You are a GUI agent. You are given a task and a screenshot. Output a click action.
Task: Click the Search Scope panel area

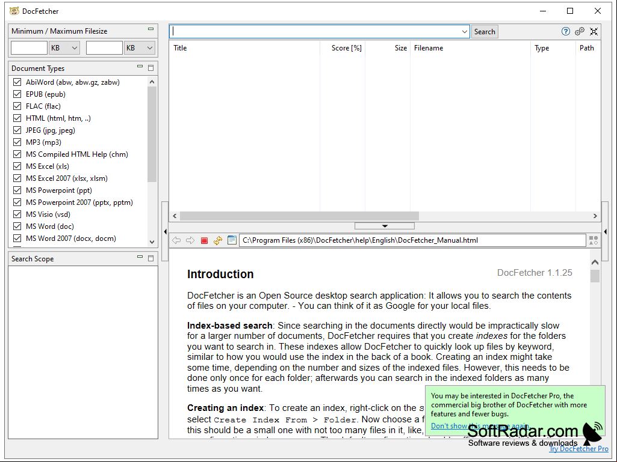click(83, 353)
